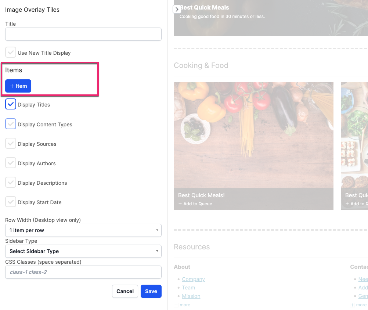Open the Row Width dropdown

[x=83, y=230]
